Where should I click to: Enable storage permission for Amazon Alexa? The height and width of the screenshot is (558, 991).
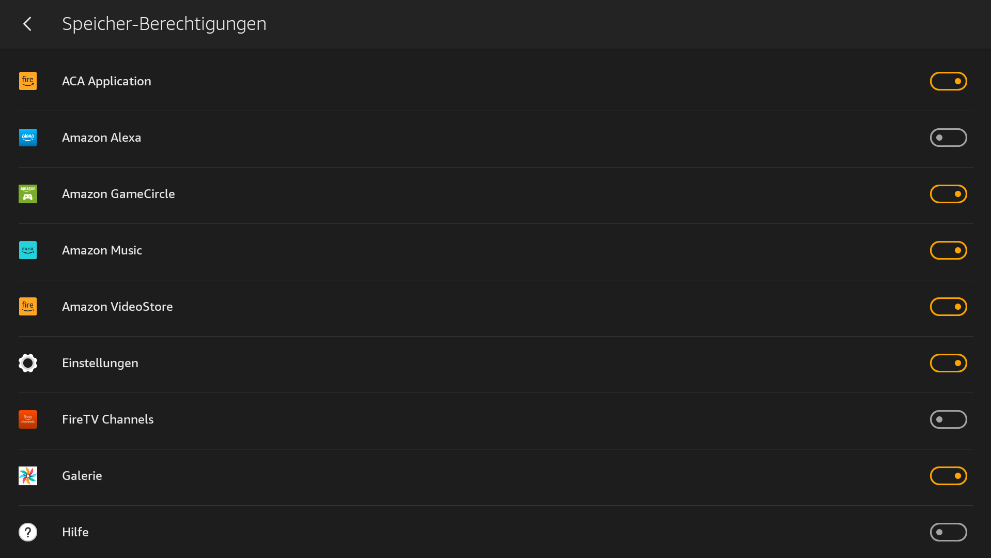(x=948, y=138)
